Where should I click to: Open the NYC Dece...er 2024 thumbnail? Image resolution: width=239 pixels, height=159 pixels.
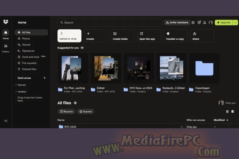pos(139,68)
